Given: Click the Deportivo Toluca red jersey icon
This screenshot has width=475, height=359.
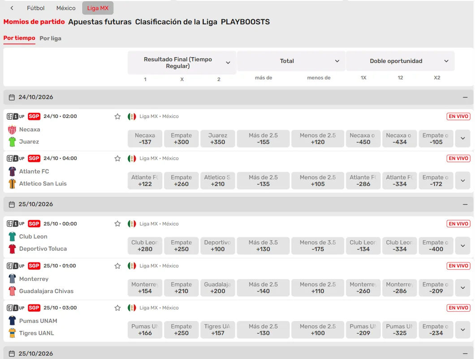Looking at the screenshot, I should pyautogui.click(x=12, y=249).
